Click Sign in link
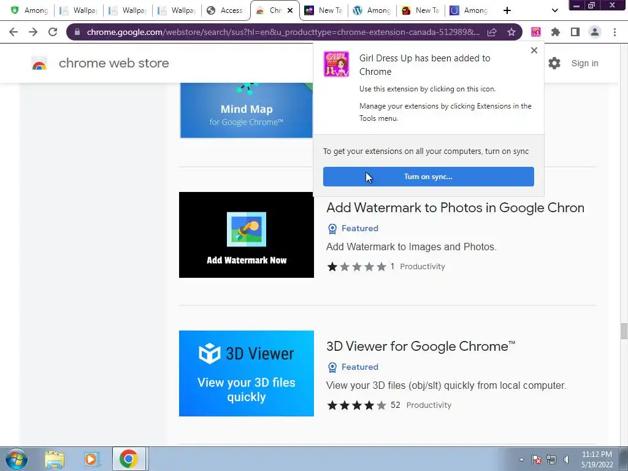Viewport: 628px width, 471px height. click(x=584, y=63)
